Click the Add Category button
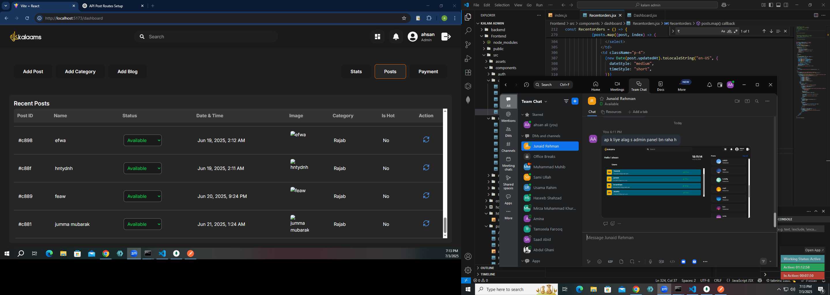 coord(80,71)
